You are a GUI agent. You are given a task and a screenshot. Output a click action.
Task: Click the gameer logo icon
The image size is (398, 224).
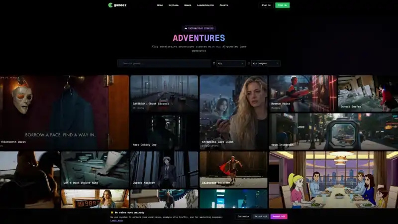pos(110,5)
